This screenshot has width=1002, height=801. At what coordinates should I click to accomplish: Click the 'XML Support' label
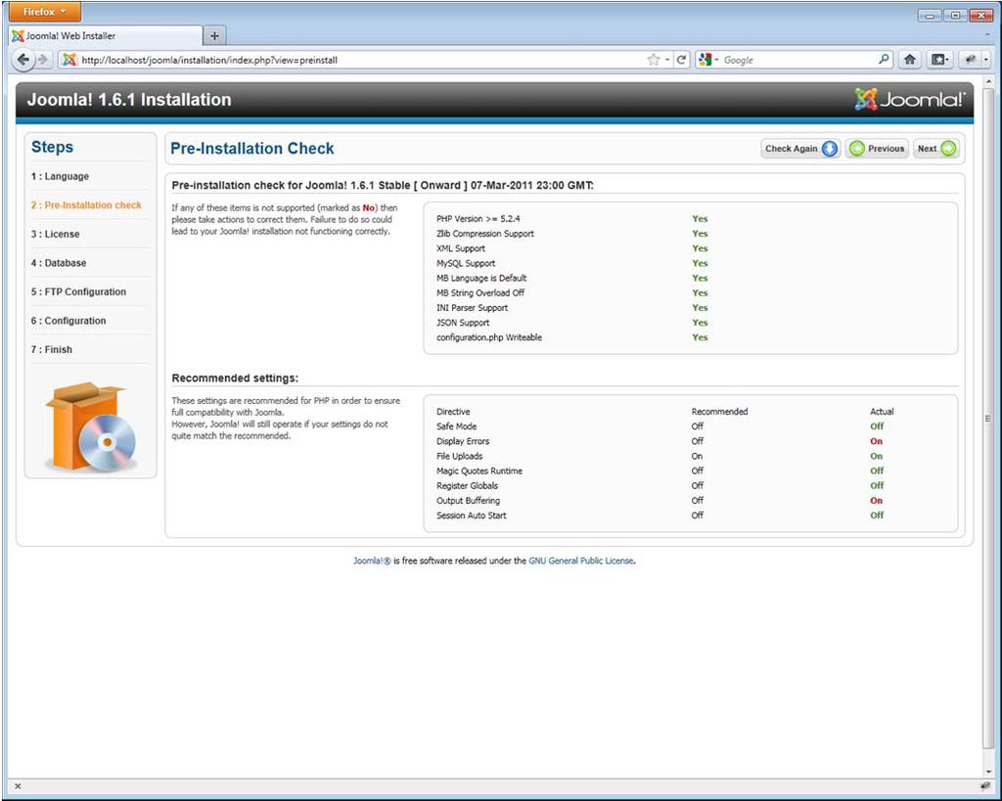(x=461, y=248)
